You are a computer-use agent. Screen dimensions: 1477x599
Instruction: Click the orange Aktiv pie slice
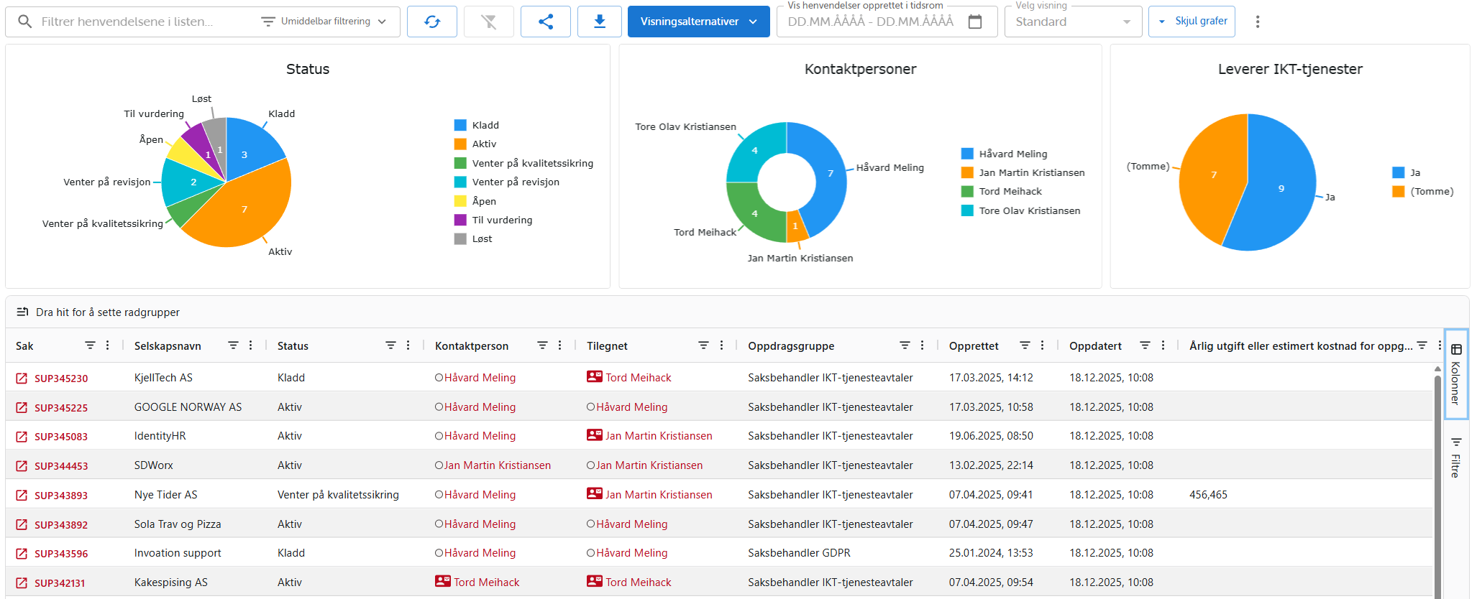[244, 210]
